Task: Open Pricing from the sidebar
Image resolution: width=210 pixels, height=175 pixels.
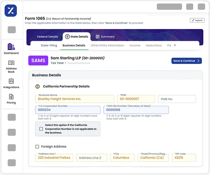Action: [x=11, y=99]
